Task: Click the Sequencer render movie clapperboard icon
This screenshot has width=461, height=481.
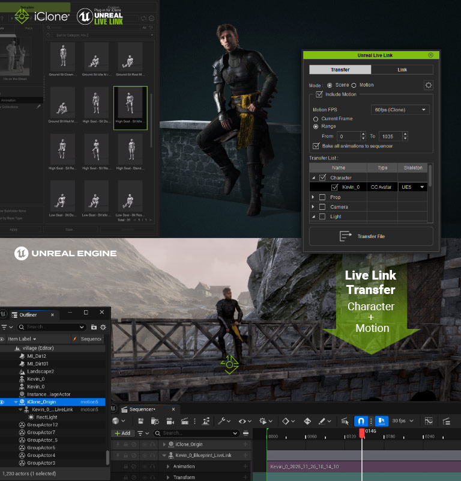Action: [x=184, y=421]
